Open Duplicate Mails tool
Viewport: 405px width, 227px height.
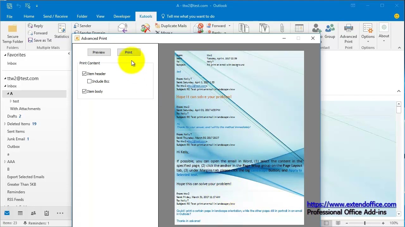tap(171, 26)
